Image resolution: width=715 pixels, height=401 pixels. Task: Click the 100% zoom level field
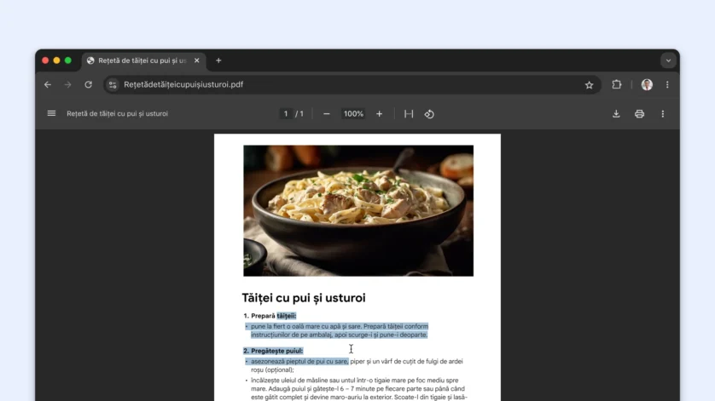click(x=353, y=113)
